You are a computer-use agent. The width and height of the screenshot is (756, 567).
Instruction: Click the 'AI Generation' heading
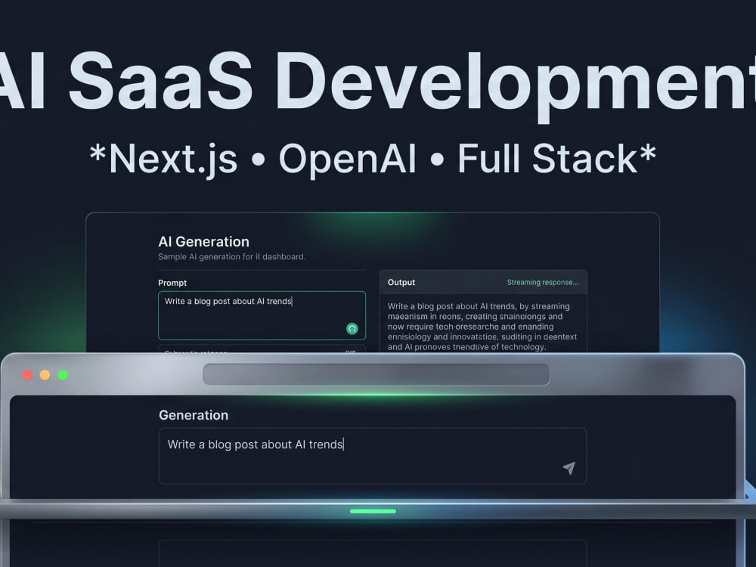pos(204,242)
